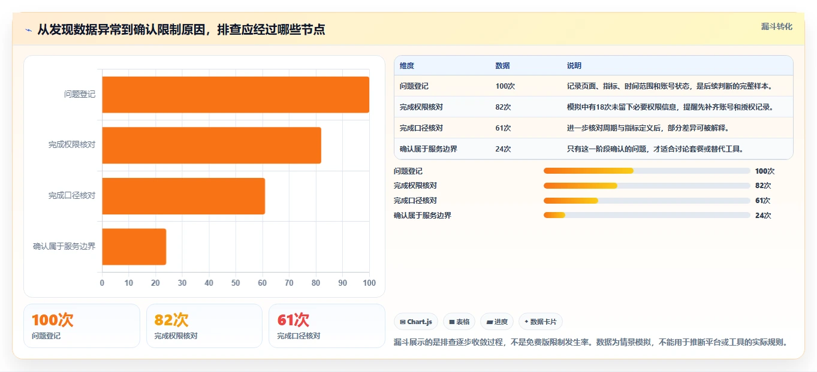This screenshot has height=372, width=817.
Task: Open the red 61次 data card
Action: 327,326
